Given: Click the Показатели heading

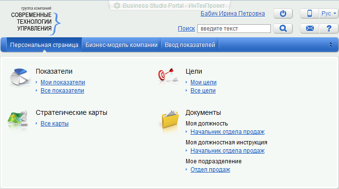Looking at the screenshot, I should pyautogui.click(x=54, y=71).
